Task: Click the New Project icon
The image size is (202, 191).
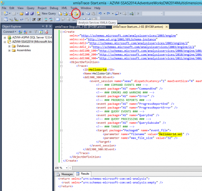Action: pyautogui.click(x=6, y=14)
